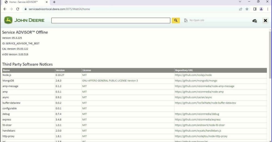Viewport: 272px width, 142px height.
Task: Click the Name column header
Action: [29, 70]
